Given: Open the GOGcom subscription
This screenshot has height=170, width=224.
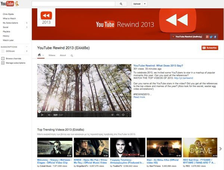Looking at the screenshot, I should click(x=10, y=51).
